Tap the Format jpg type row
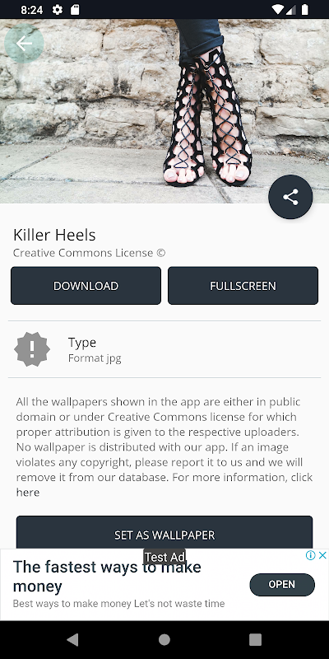Image resolution: width=329 pixels, height=659 pixels. point(164,349)
